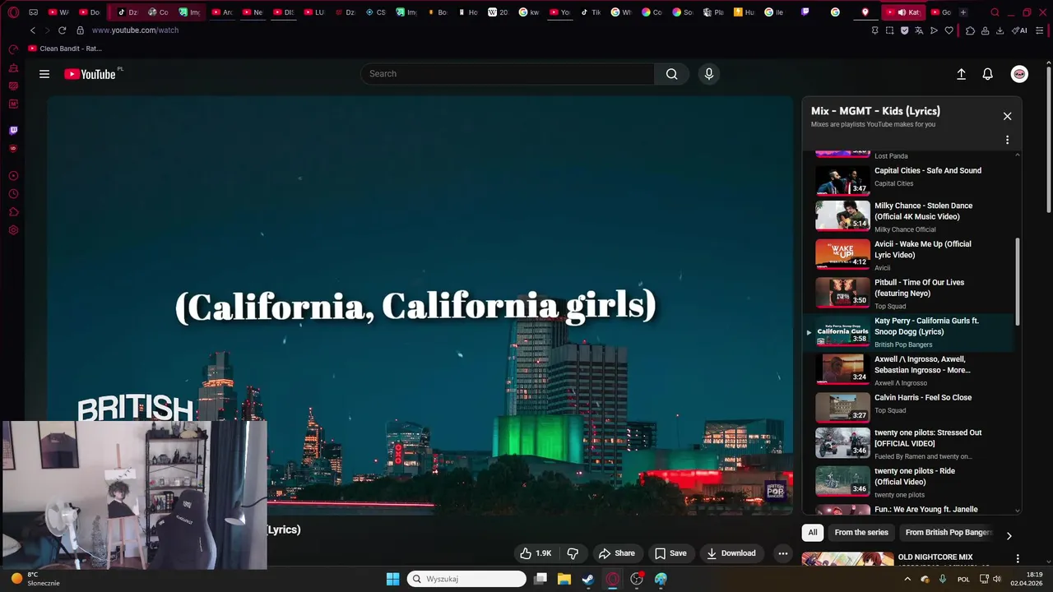Select the 'All' filter chip
Viewport: 1053px width, 592px height.
[x=813, y=533]
